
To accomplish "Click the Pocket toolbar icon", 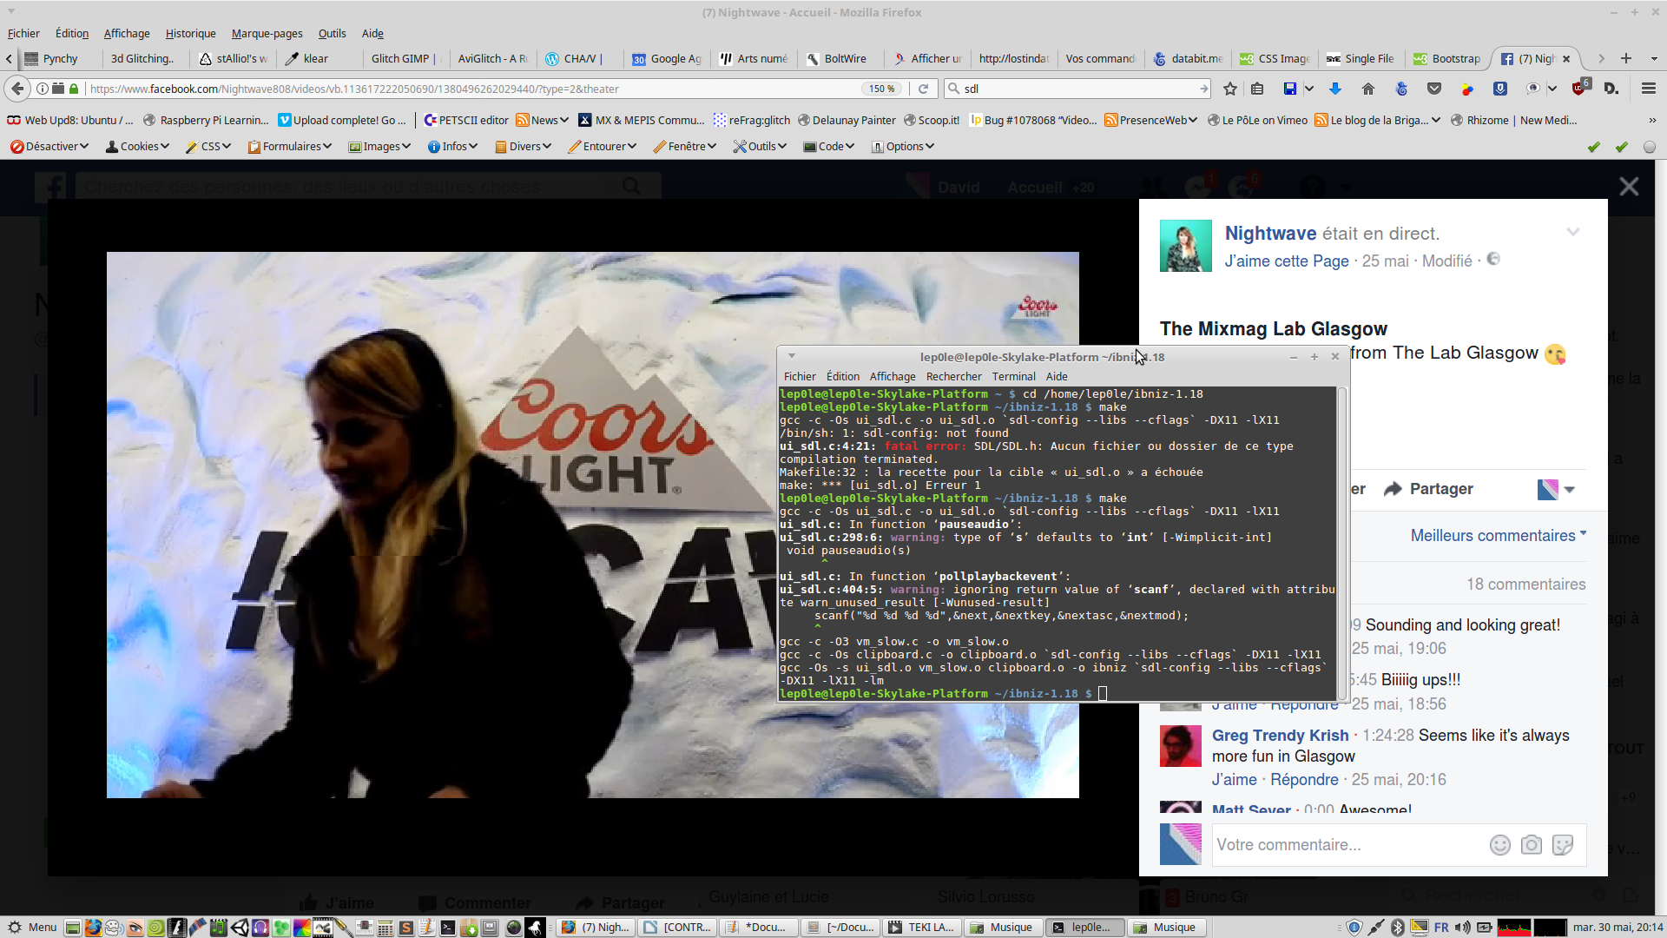I will point(1434,89).
